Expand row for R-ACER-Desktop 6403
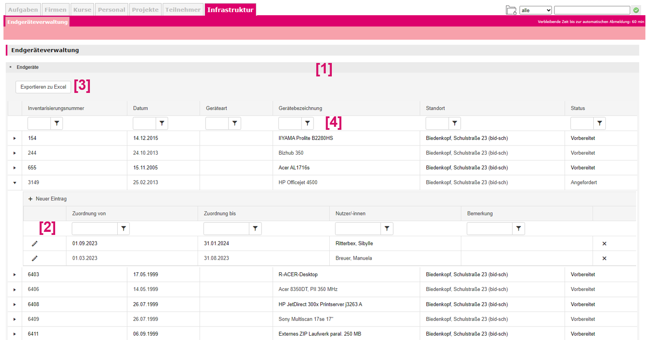The image size is (648, 340). tap(14, 274)
